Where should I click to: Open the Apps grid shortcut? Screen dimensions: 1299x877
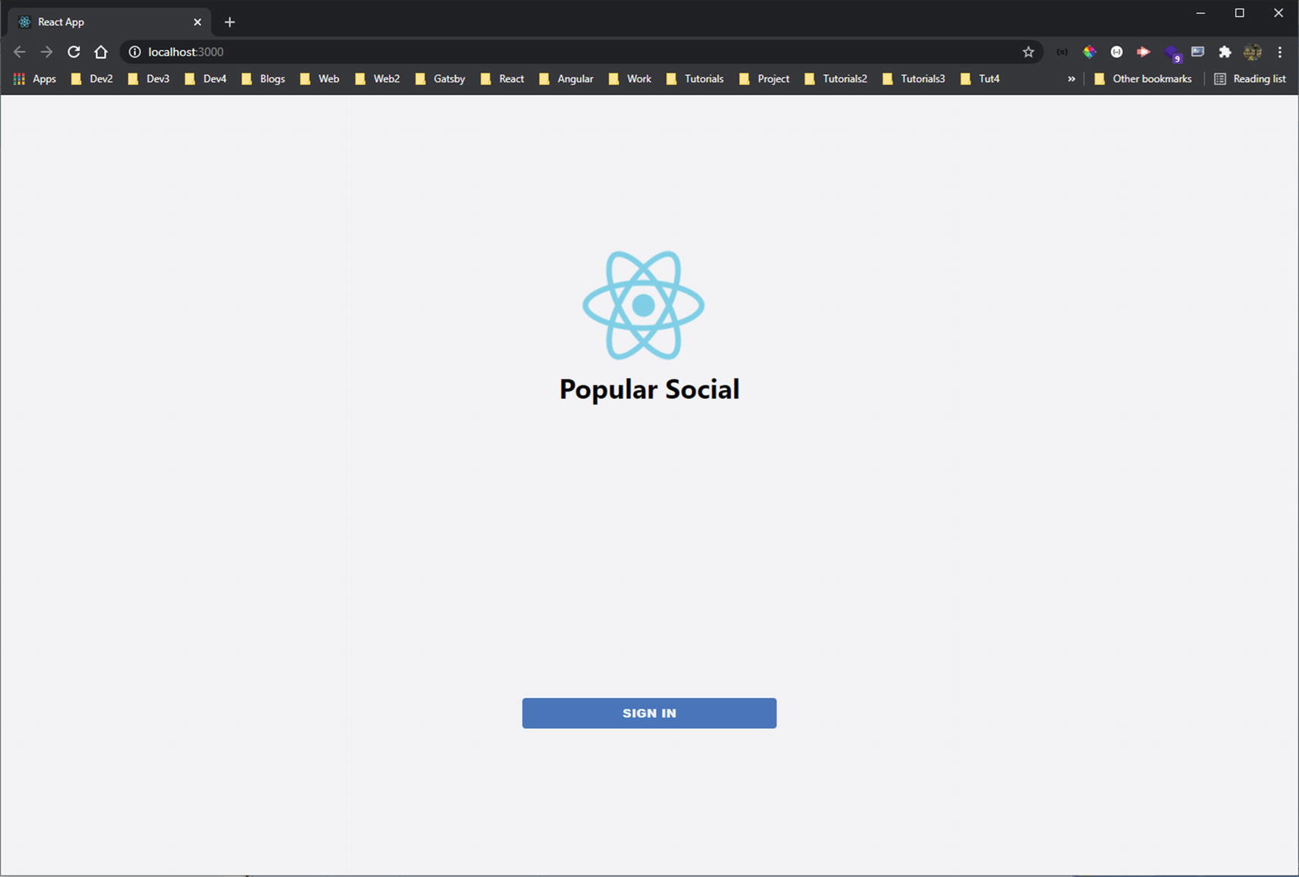tap(35, 79)
